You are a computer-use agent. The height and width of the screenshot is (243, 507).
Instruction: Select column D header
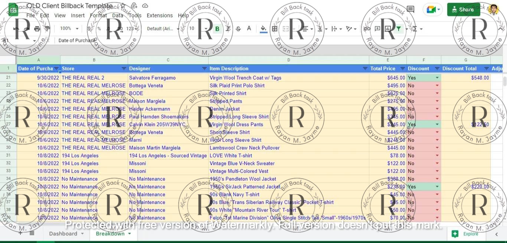289,60
